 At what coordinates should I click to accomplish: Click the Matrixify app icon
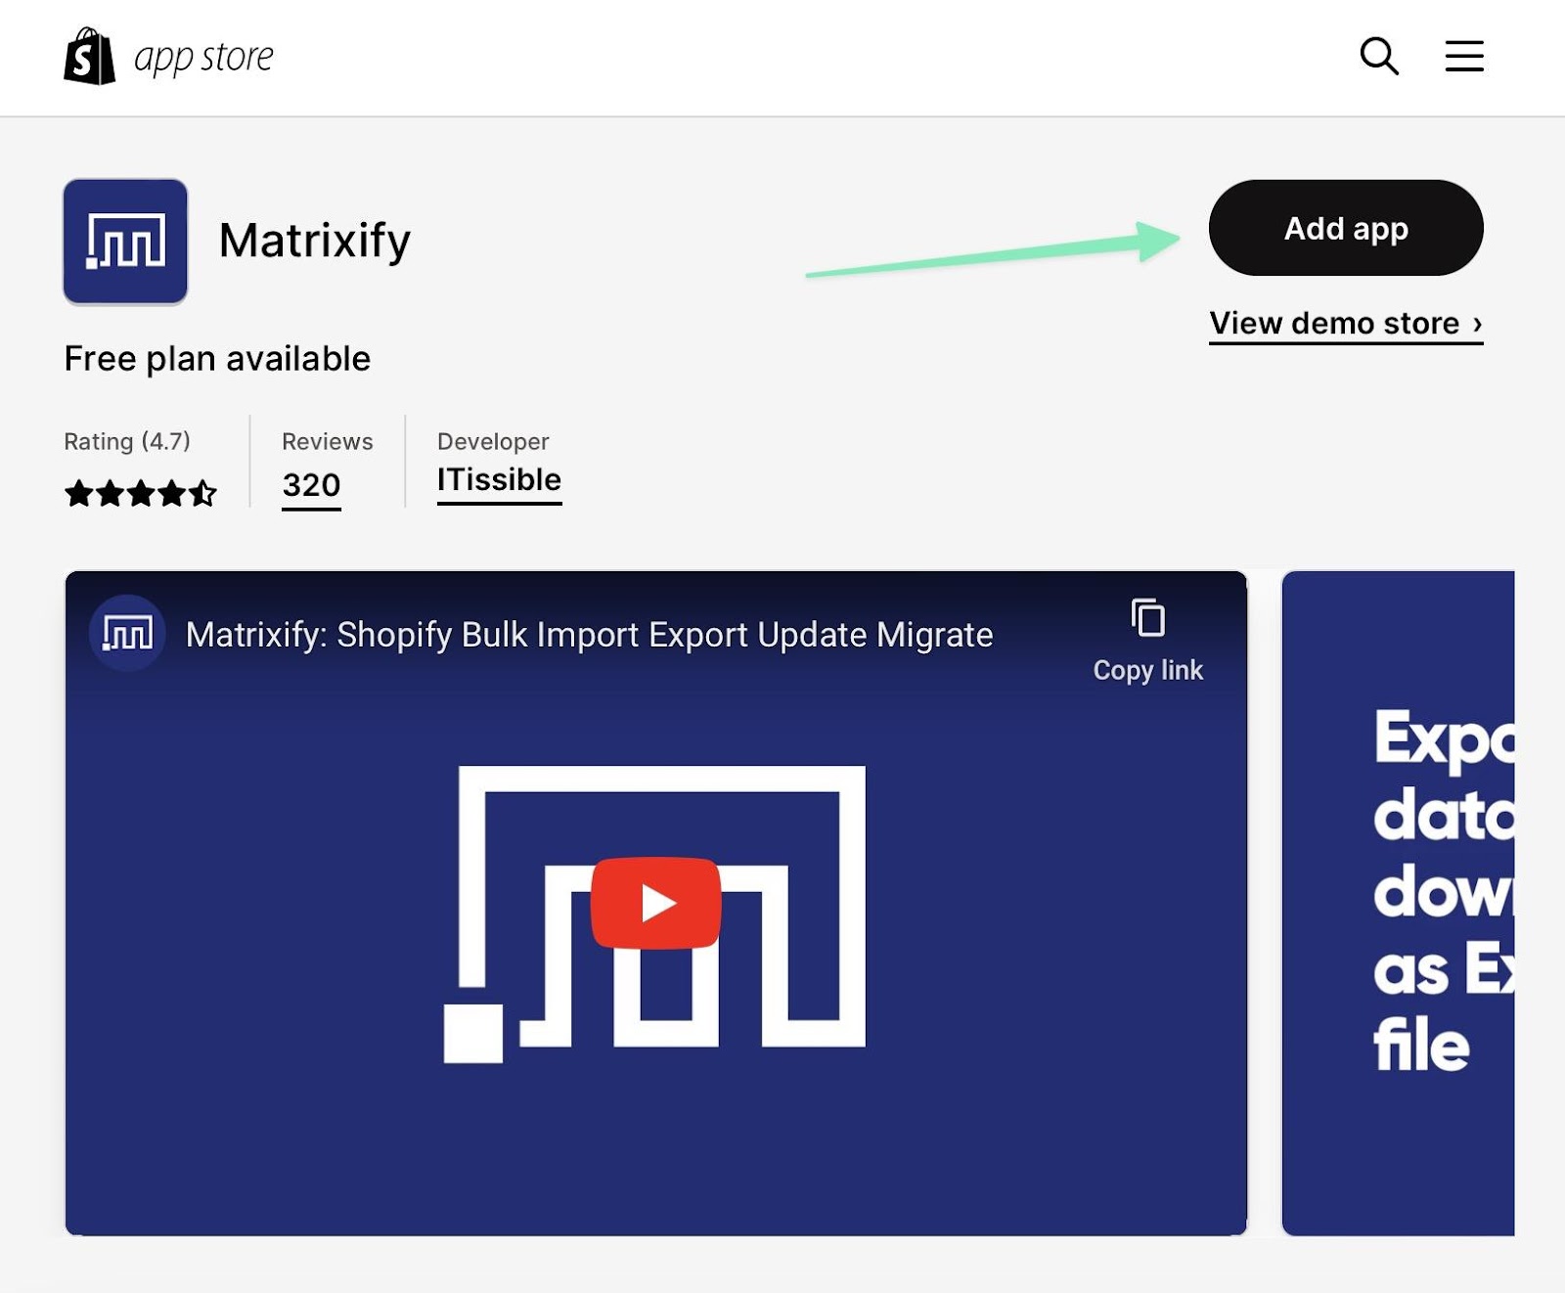pos(124,241)
